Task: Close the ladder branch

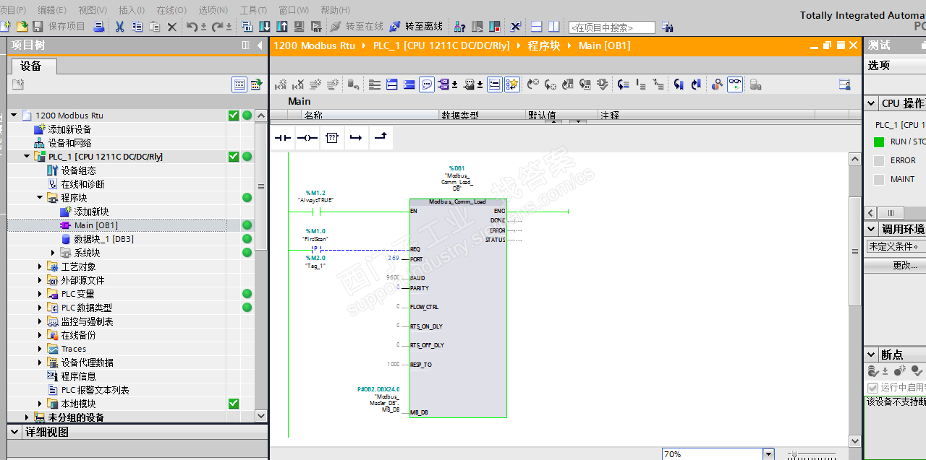Action: pyautogui.click(x=380, y=138)
